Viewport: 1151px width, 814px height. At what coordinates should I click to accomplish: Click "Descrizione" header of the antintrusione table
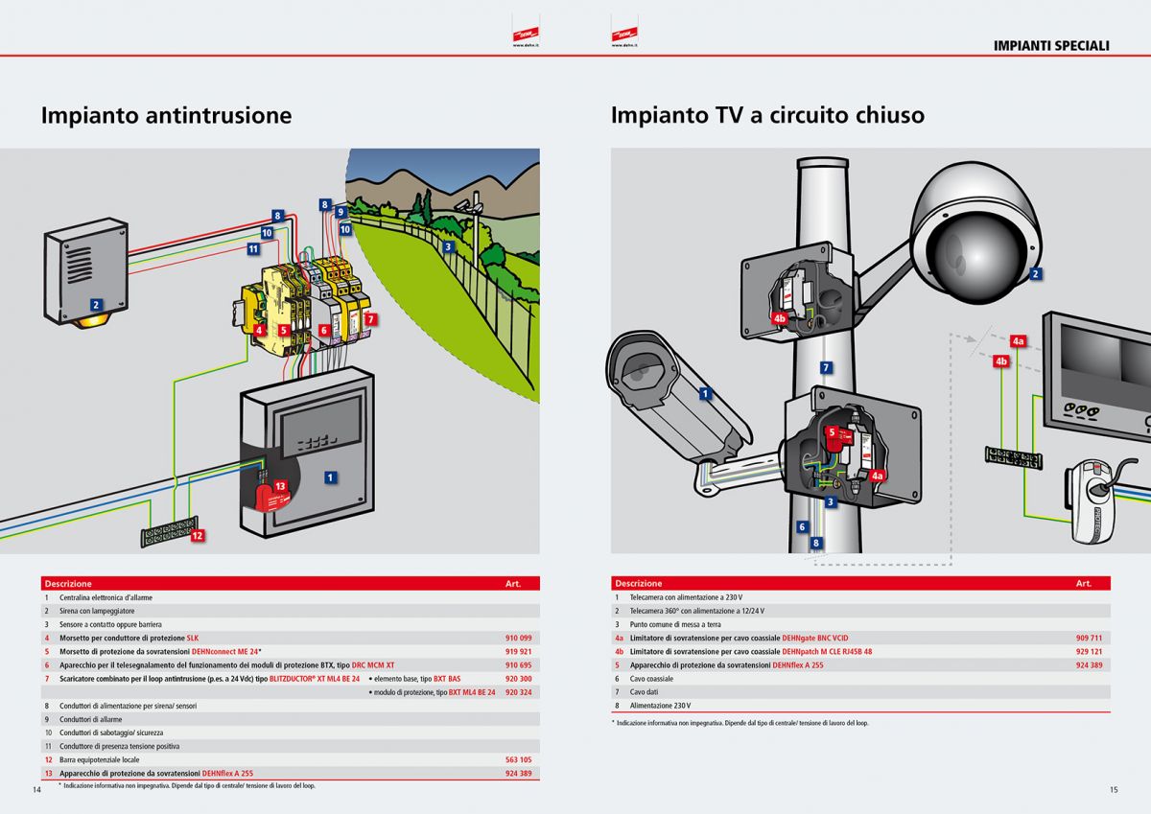68,583
